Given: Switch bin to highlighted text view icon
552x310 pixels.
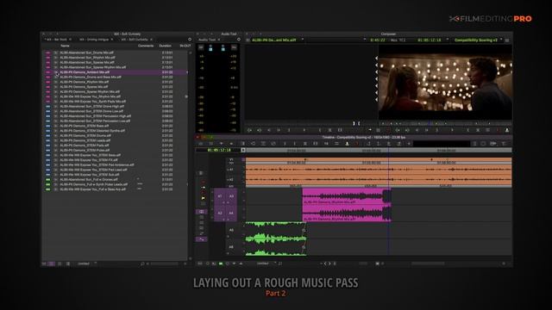Looking at the screenshot, I should click(x=52, y=263).
